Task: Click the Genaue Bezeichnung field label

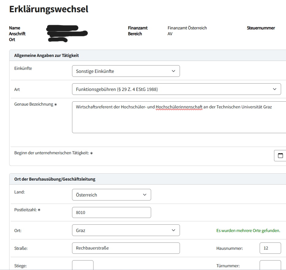Action: (x=34, y=104)
